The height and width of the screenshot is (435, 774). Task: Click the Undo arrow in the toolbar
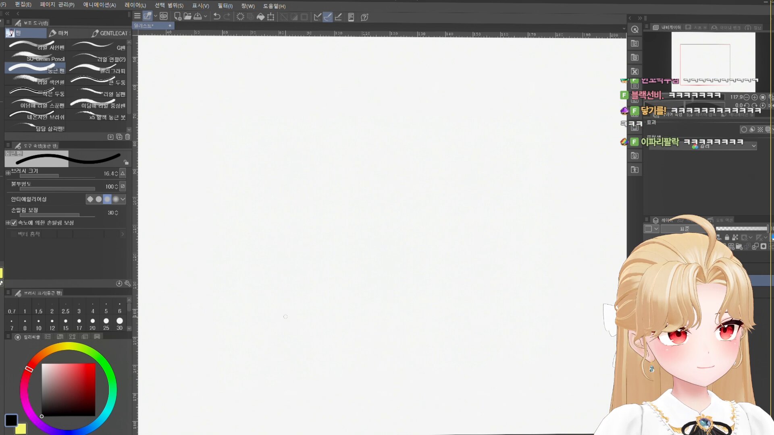point(216,17)
